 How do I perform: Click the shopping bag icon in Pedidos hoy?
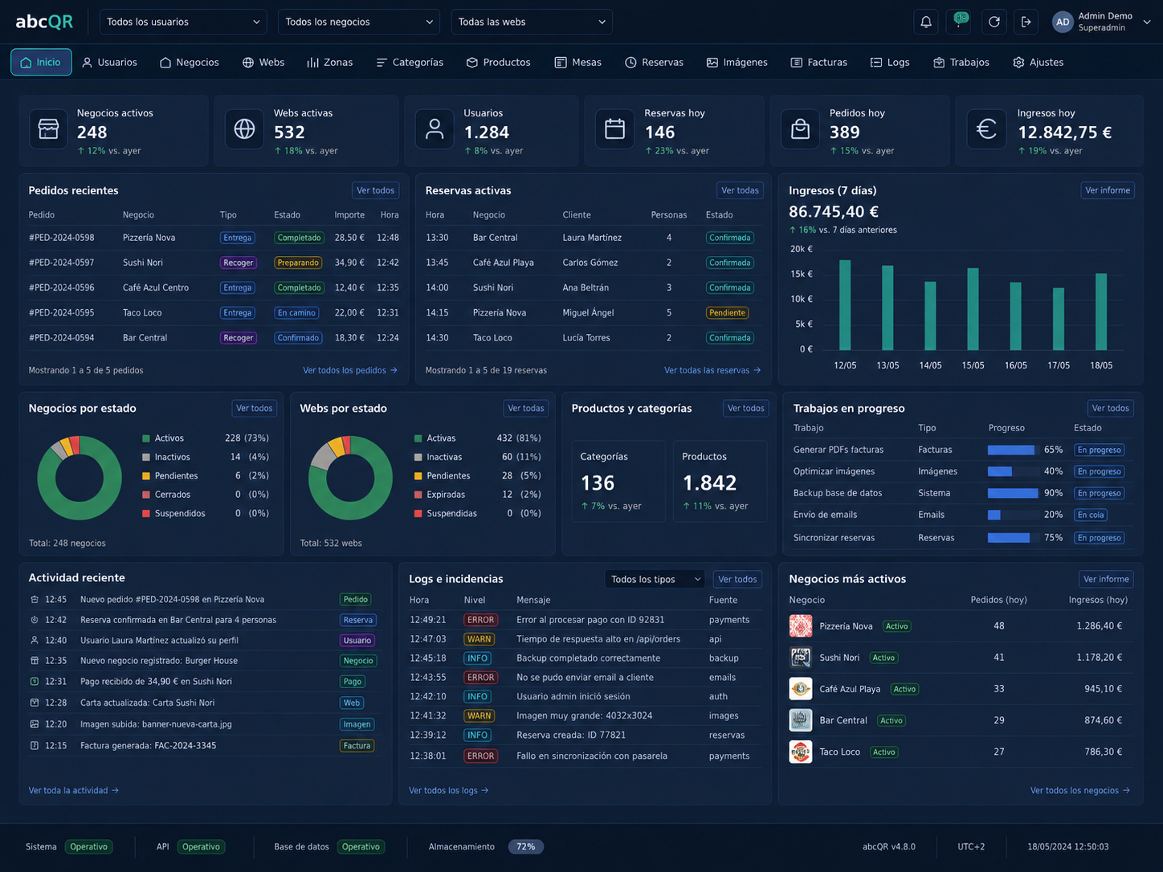[x=800, y=129]
